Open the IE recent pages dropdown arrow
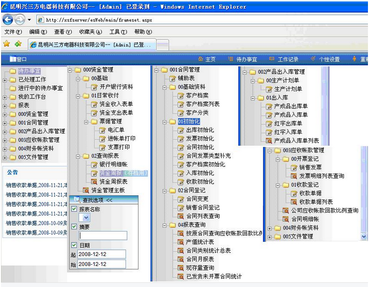369x287 pixels. point(29,20)
